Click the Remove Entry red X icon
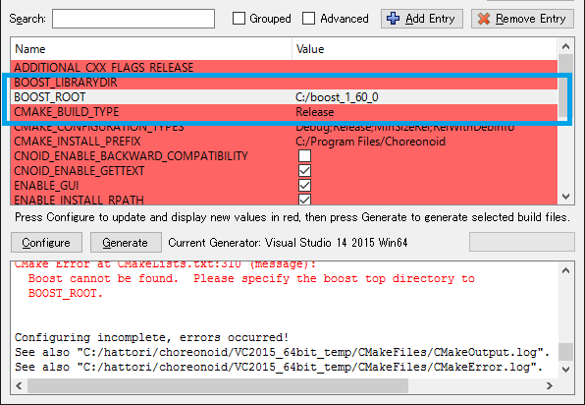 [484, 19]
